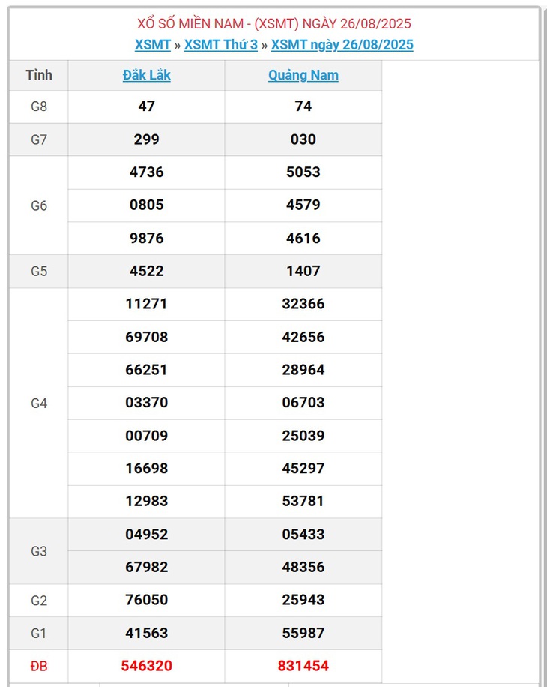Click the Đắk Lắk G5 number 4522
Viewport: 547px width, 687px height.
pos(147,271)
